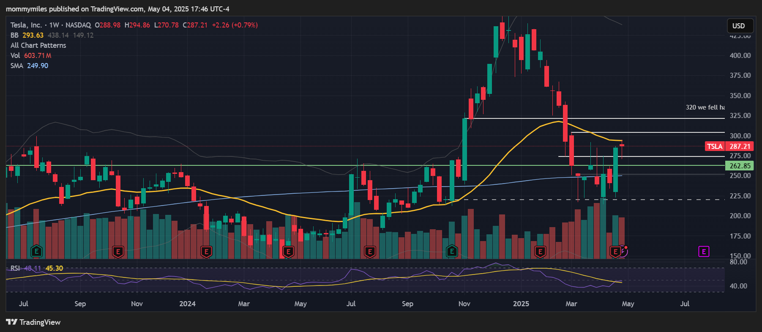Click the mommymiles published header text
Image resolution: width=762 pixels, height=332 pixels.
coord(117,9)
